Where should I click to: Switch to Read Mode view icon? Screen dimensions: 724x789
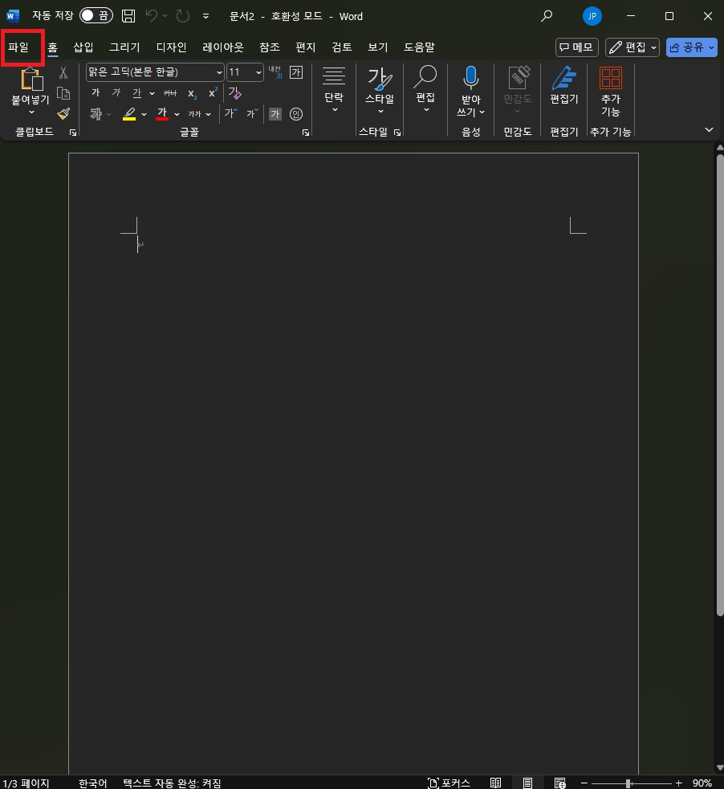coord(496,783)
